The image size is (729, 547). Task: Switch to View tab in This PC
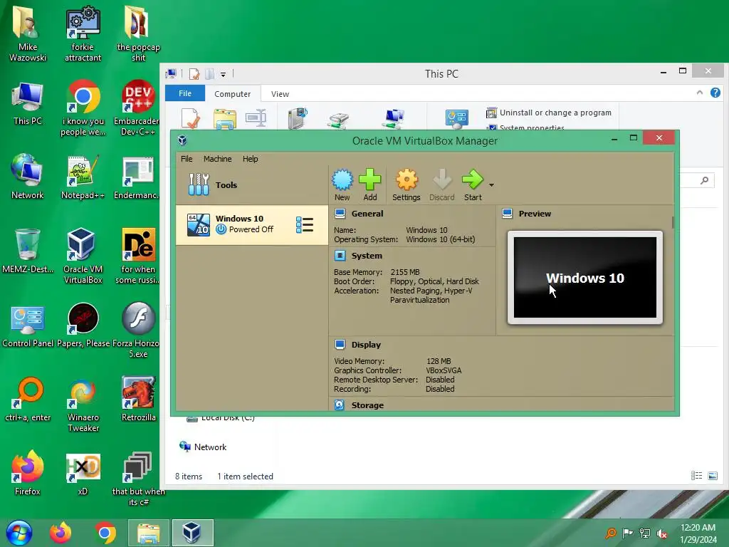click(x=280, y=93)
